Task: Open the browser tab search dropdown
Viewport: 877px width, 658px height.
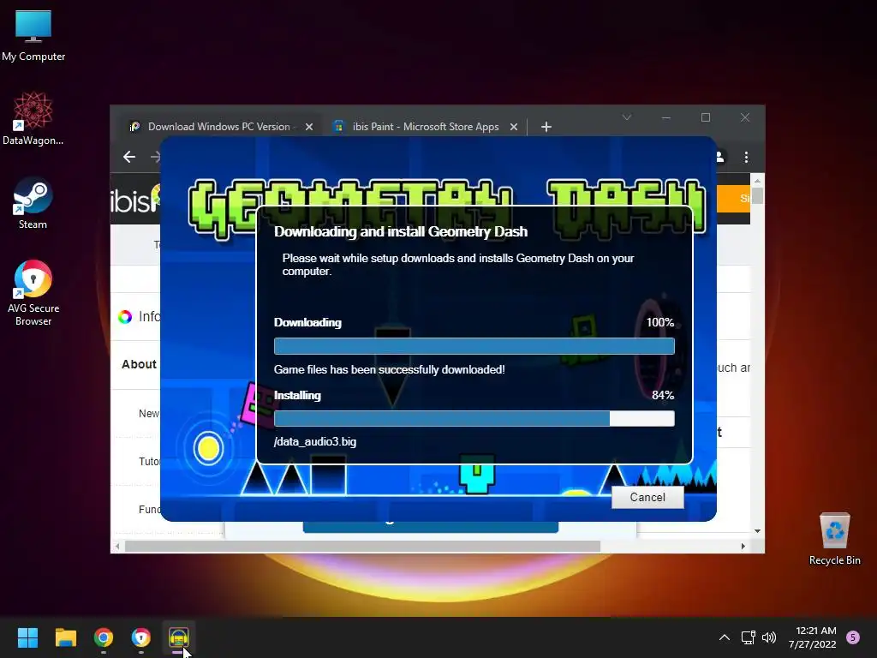Action: 627,117
